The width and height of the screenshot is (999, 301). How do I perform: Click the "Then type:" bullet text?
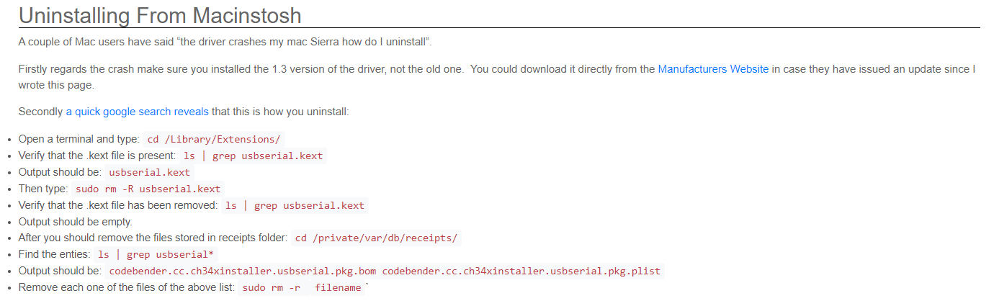43,189
